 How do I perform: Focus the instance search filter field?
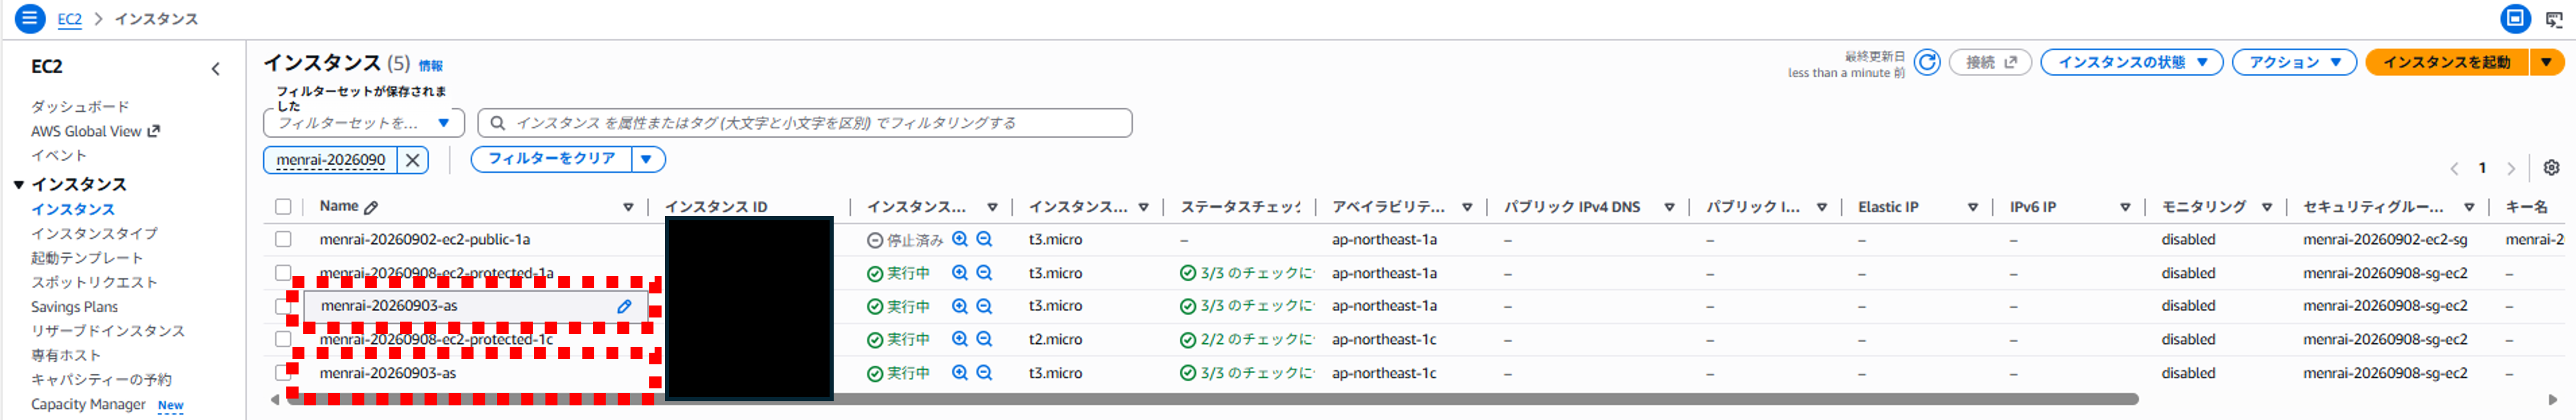coord(805,123)
